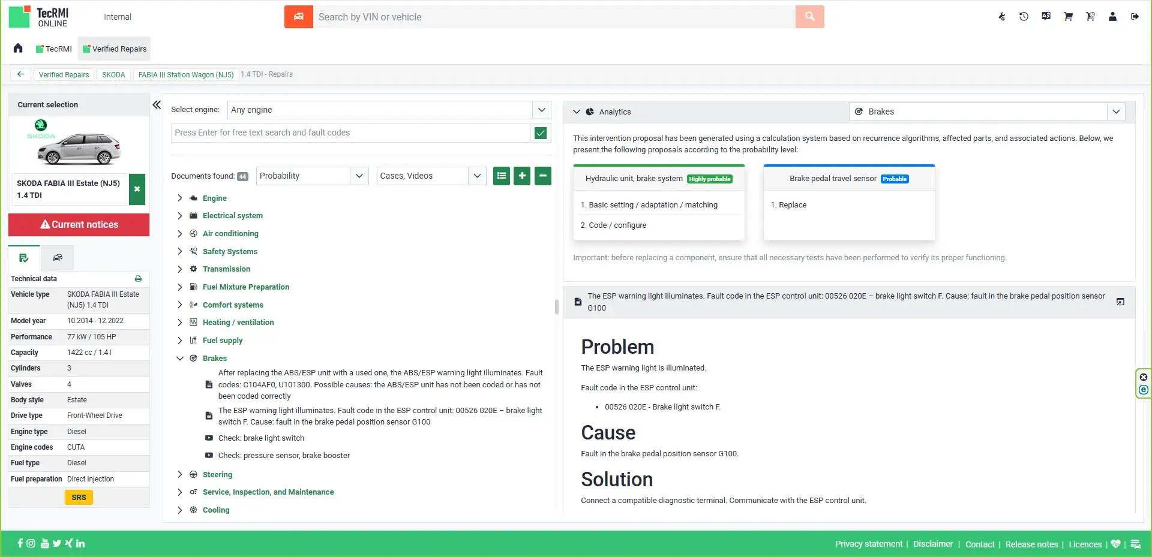Click the user account icon
This screenshot has height=557, width=1152.
(x=1112, y=17)
